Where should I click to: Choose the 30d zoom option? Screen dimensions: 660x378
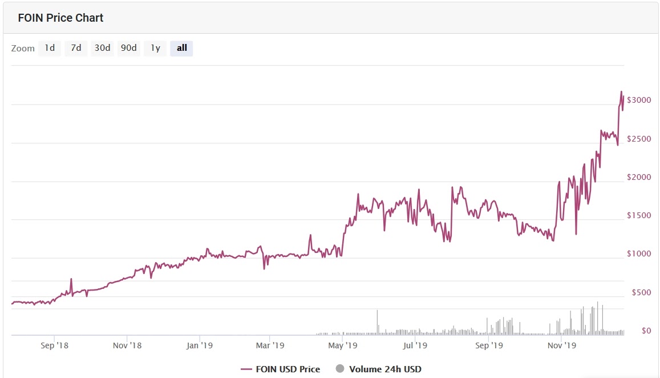102,48
